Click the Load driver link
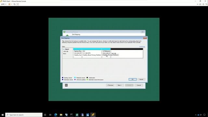Screen dimensions: 208x117 [142, 47]
